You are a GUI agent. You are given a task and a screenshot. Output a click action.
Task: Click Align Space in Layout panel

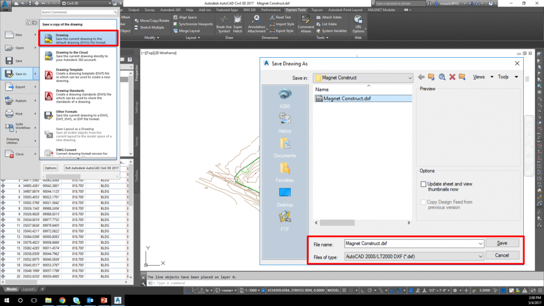(x=185, y=17)
